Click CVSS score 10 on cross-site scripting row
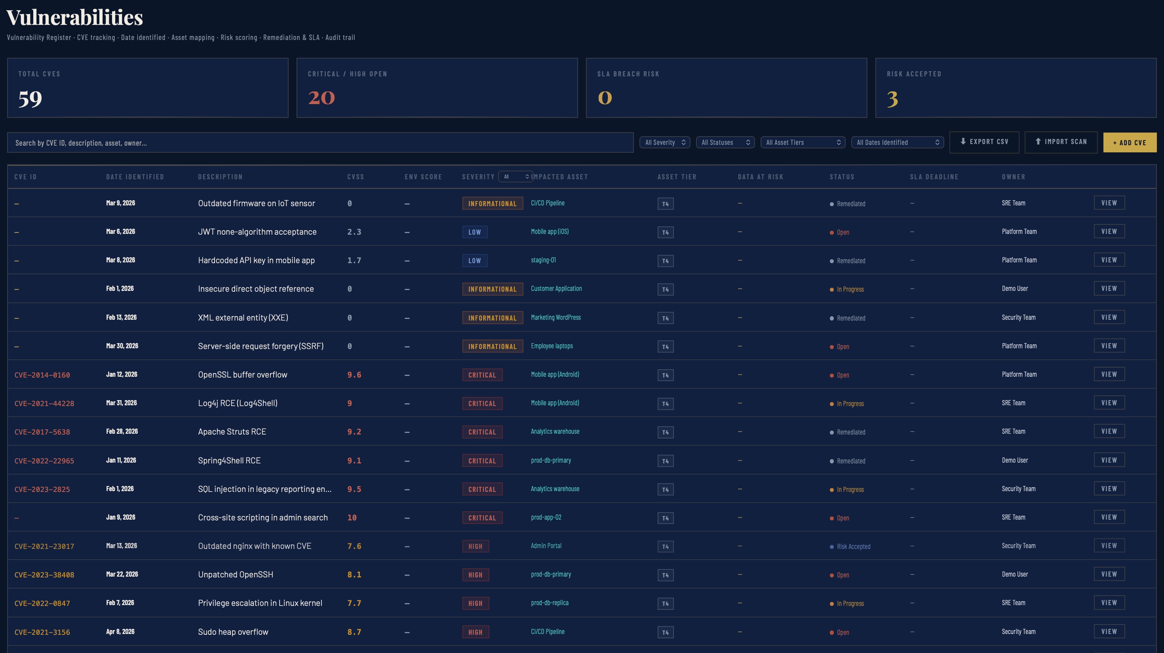This screenshot has height=653, width=1164. coord(352,518)
